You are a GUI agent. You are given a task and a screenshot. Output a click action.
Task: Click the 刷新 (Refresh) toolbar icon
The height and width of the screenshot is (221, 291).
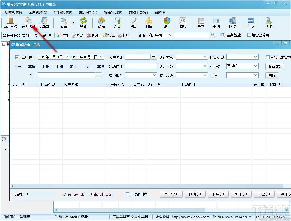coord(83,23)
